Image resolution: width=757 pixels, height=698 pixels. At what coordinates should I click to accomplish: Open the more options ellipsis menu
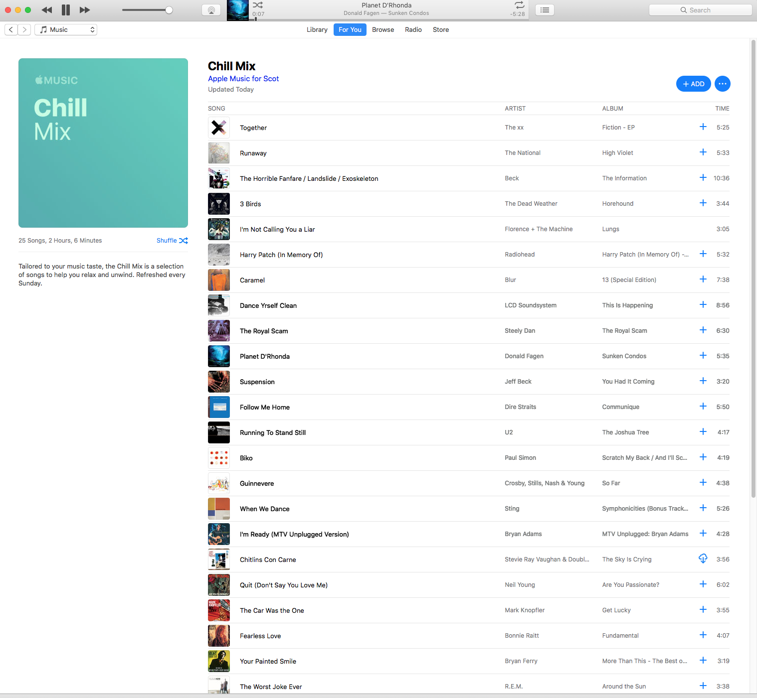[723, 84]
